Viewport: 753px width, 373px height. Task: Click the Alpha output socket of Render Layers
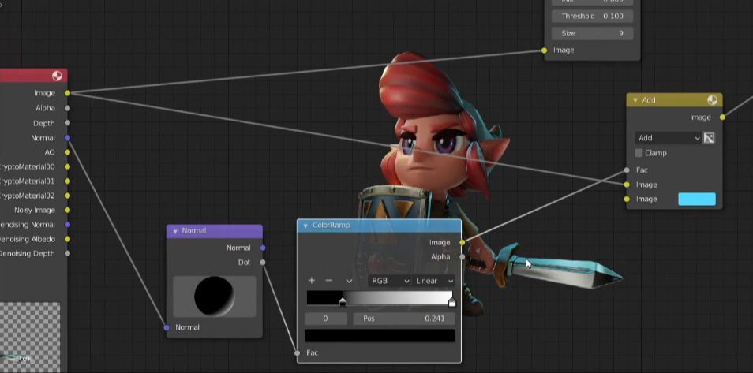[x=67, y=108]
